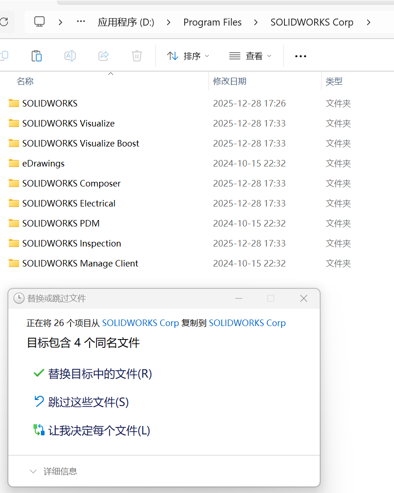Expand chevron after the This PC icon
The width and height of the screenshot is (394, 493).
[60, 22]
